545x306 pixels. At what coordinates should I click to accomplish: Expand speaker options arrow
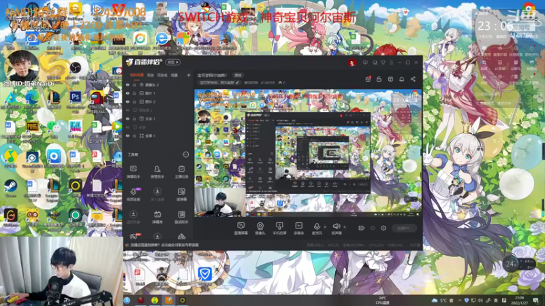[345, 227]
